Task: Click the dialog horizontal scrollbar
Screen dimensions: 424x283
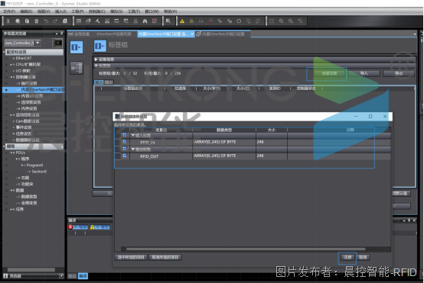Action: coord(246,249)
